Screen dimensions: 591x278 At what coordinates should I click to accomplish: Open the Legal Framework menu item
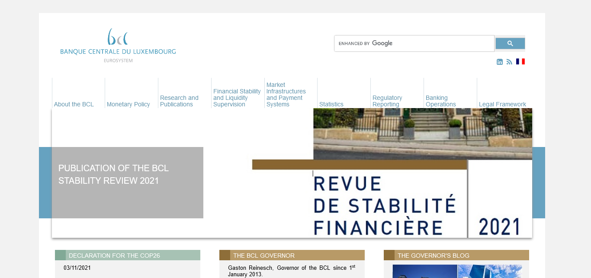tap(502, 104)
